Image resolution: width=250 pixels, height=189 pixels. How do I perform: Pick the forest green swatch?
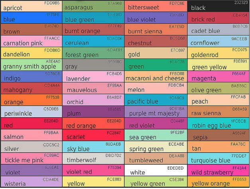point(93,53)
